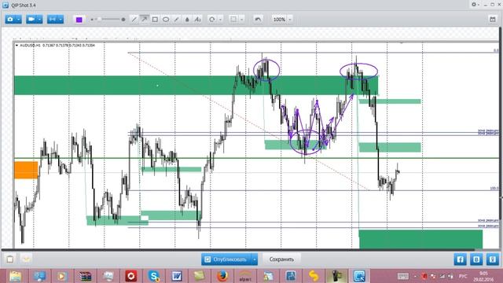Open the settings gear in title bar
Viewport: 503px width, 283px height.
click(x=474, y=5)
